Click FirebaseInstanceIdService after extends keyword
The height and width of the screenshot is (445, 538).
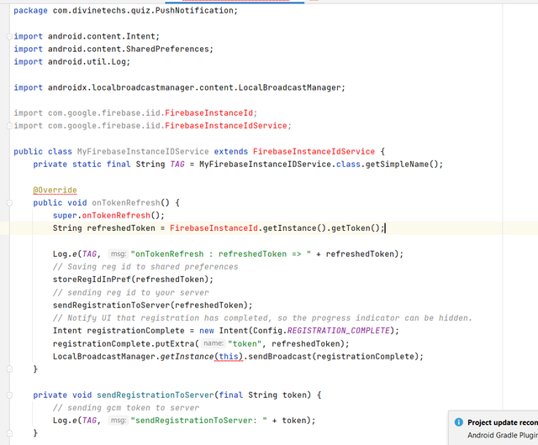click(x=314, y=151)
